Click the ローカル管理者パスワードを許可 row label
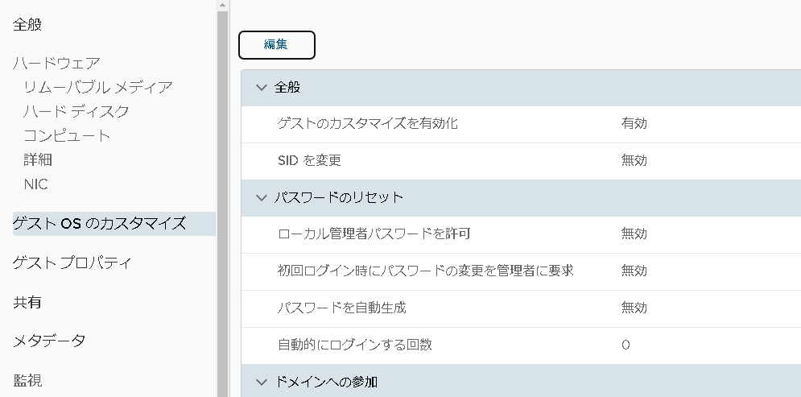 click(374, 234)
